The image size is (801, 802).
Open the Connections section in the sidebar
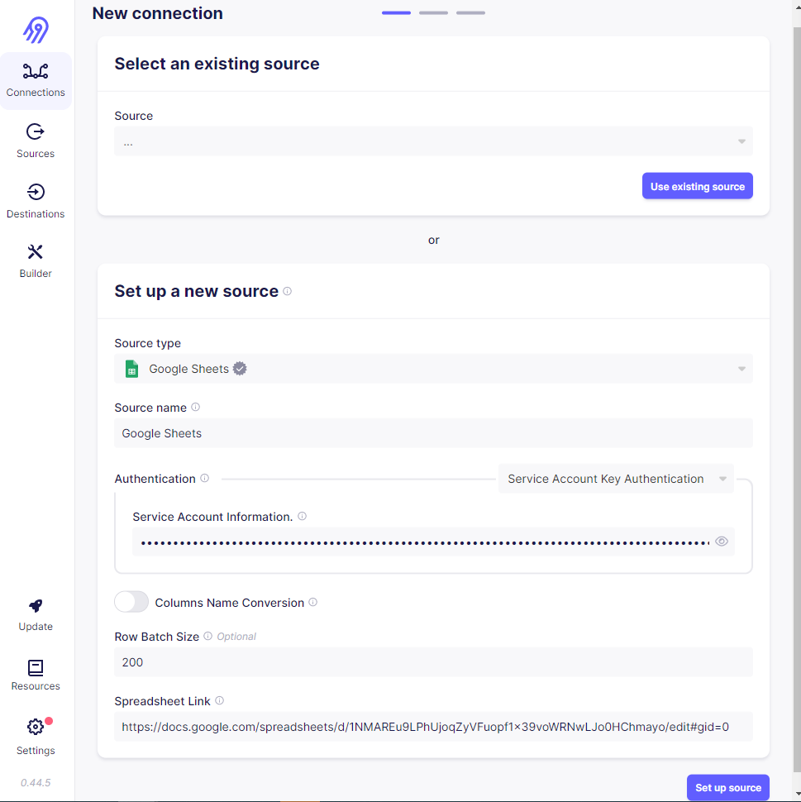click(x=35, y=79)
